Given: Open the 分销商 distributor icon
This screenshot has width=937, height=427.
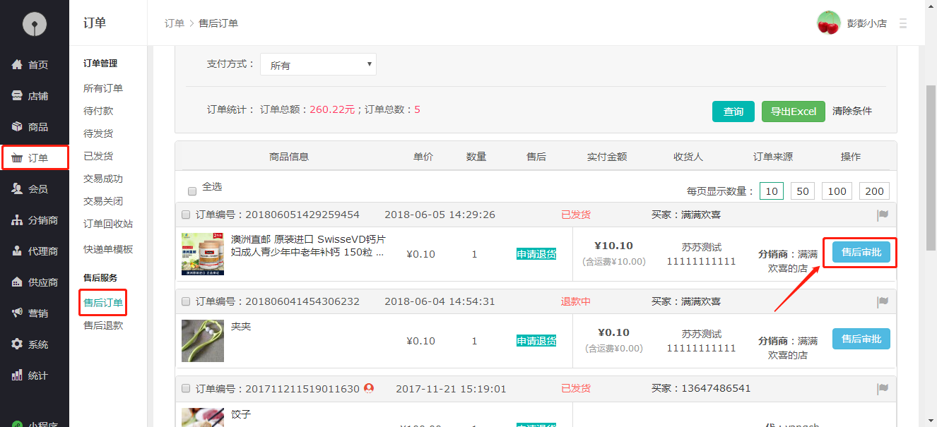Looking at the screenshot, I should [17, 219].
